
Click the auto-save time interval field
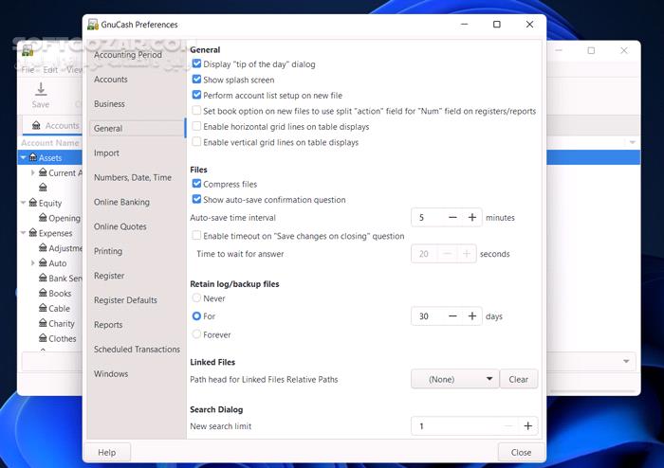coord(428,217)
